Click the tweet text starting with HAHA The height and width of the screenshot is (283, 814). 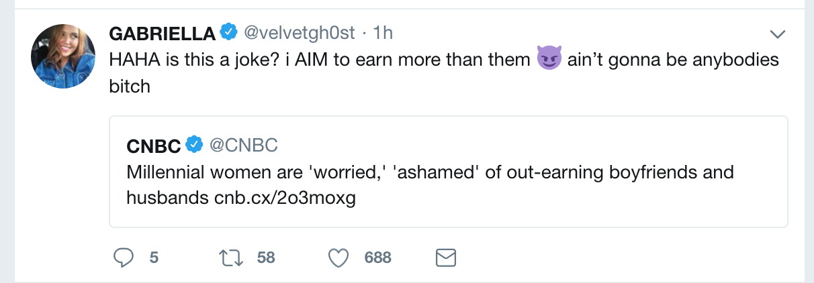pyautogui.click(x=322, y=60)
